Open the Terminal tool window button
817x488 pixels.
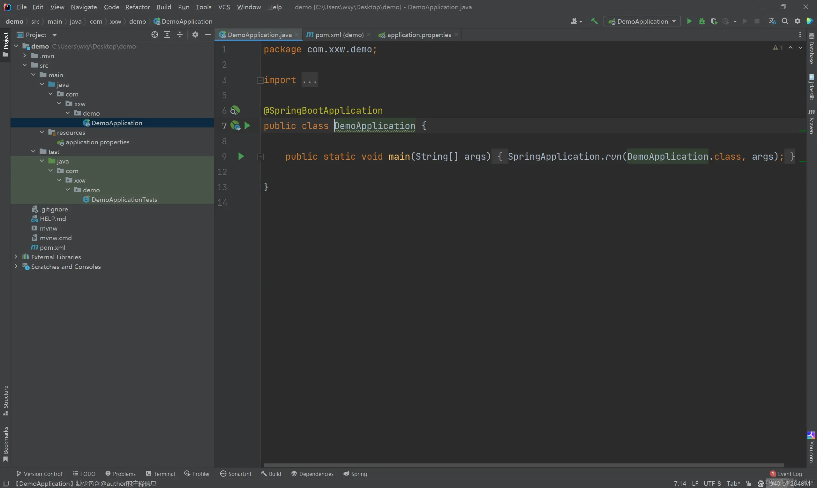pos(160,474)
